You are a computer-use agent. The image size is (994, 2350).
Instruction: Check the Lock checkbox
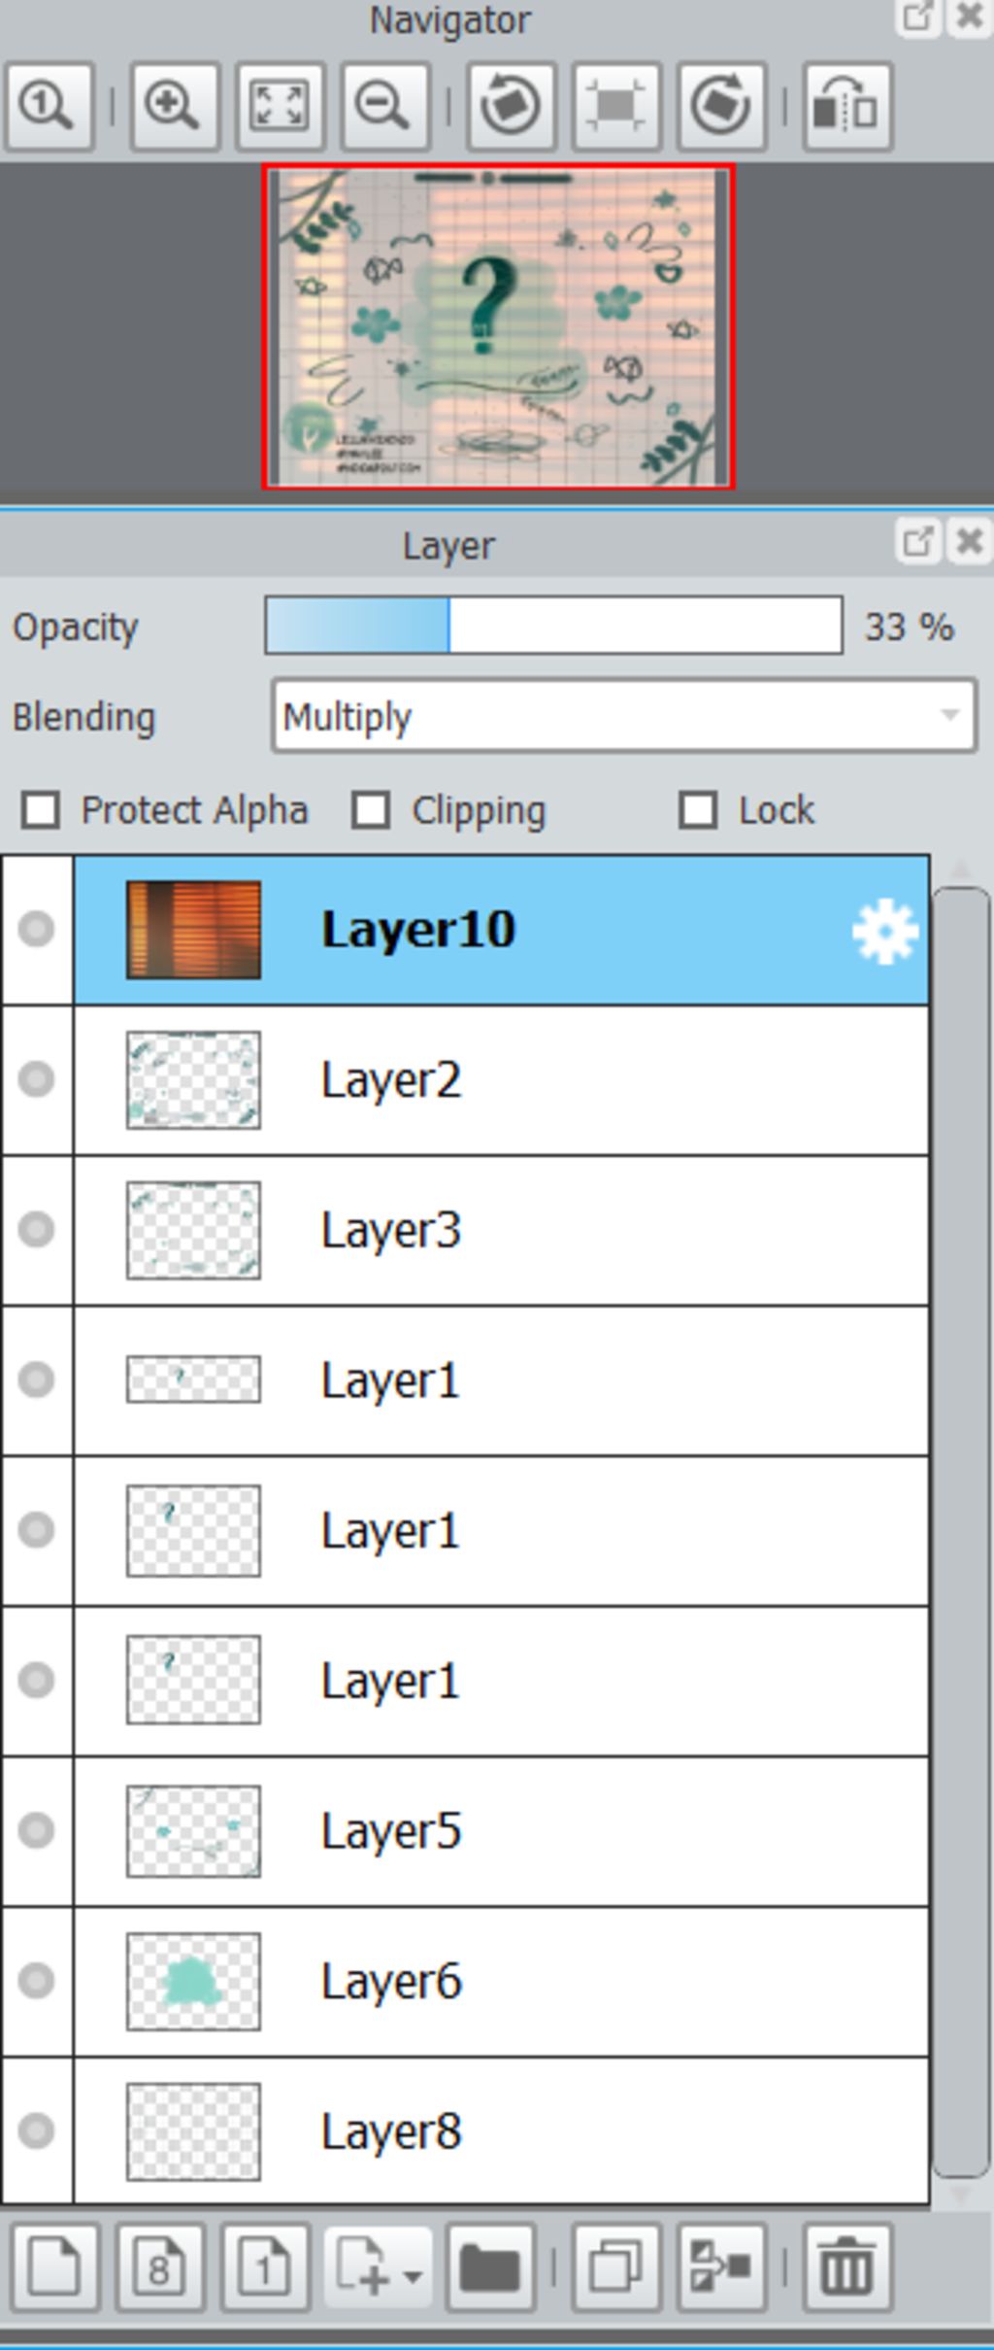(x=698, y=810)
